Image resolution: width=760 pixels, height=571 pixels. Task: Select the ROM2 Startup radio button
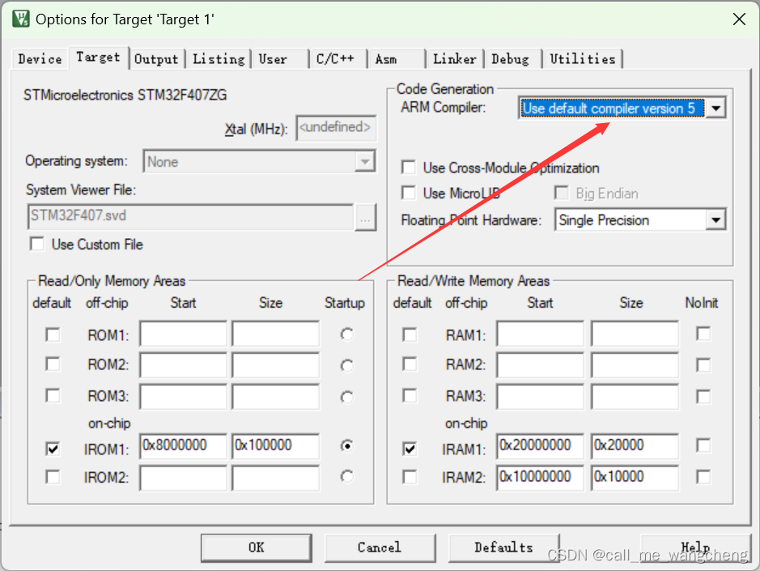(x=347, y=365)
